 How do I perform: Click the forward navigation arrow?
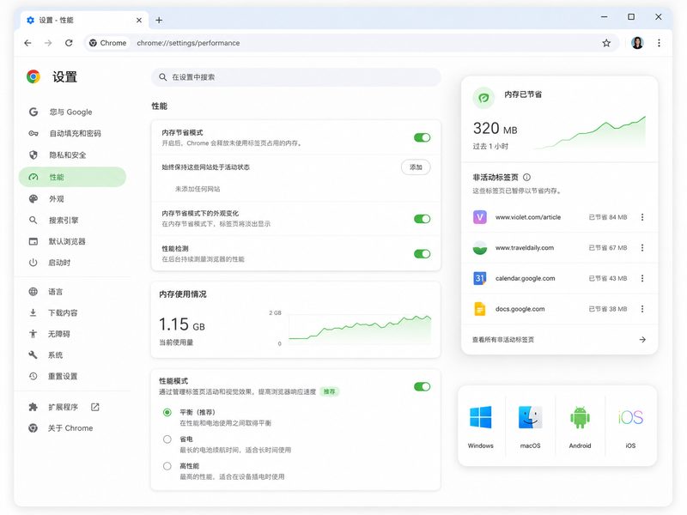click(x=48, y=43)
